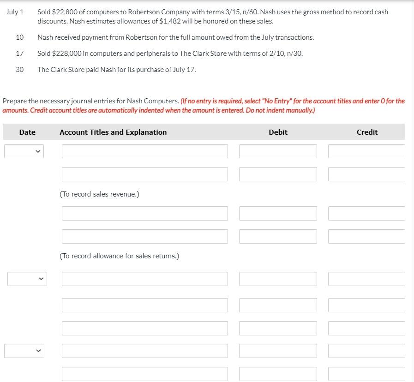
Task: Click debit field directly above sales returns note
Action: (x=278, y=236)
